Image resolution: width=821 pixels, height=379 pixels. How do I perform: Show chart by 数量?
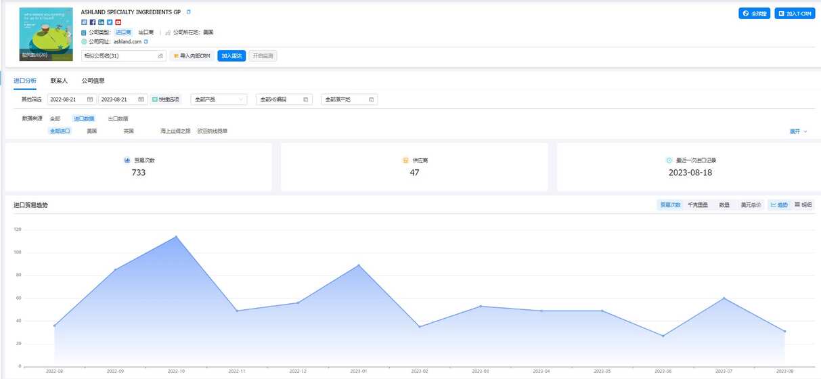tap(724, 205)
